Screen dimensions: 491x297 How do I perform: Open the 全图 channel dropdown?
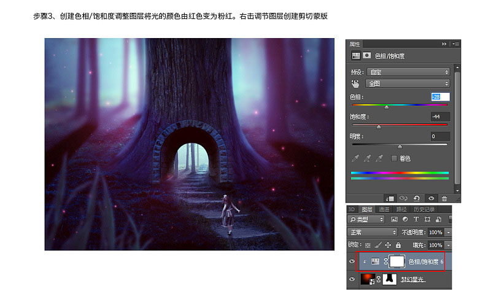point(408,83)
